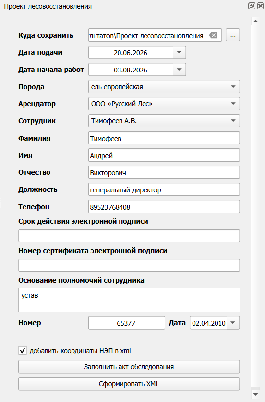Click the Отчество input field
Image resolution: width=265 pixels, height=402 pixels.
(x=164, y=172)
